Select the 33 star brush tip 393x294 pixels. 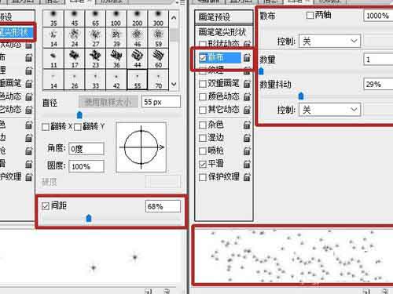pyautogui.click(x=95, y=79)
